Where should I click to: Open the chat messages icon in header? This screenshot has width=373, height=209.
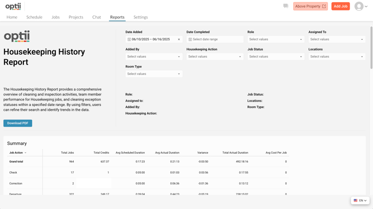tap(286, 6)
